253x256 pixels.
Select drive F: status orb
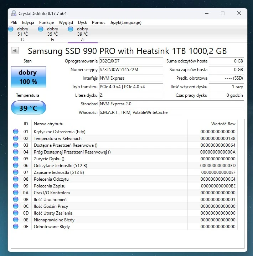(41, 29)
